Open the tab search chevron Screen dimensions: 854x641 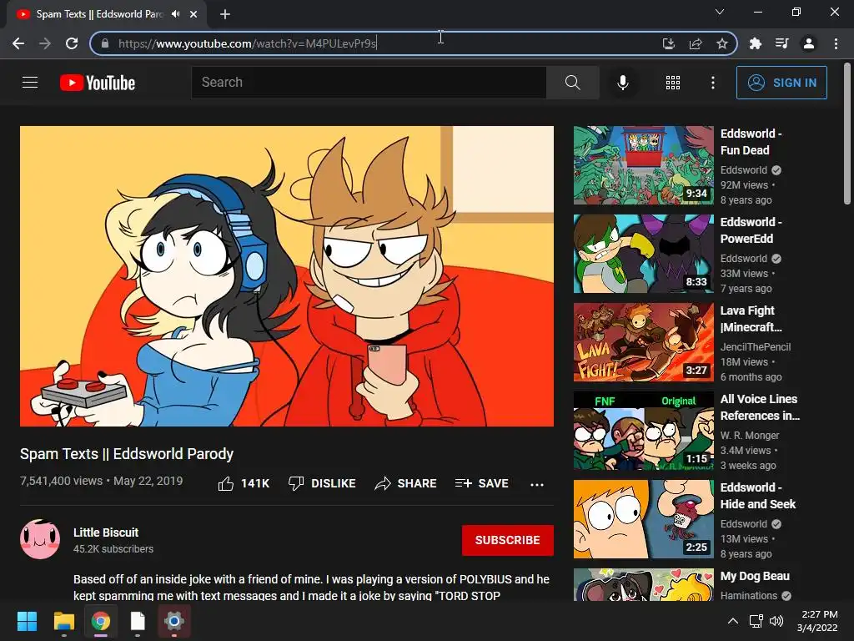(x=720, y=12)
